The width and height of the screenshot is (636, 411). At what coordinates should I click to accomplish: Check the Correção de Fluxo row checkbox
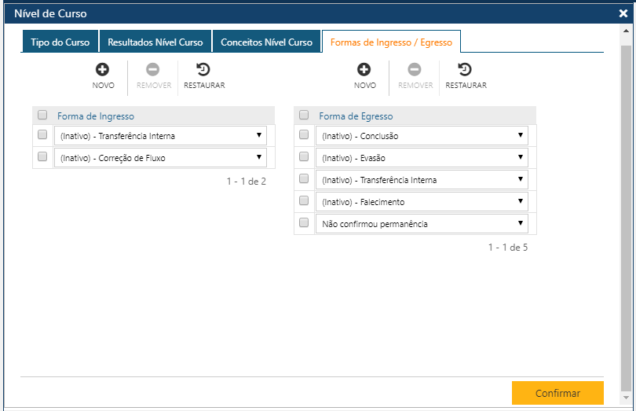pos(42,156)
